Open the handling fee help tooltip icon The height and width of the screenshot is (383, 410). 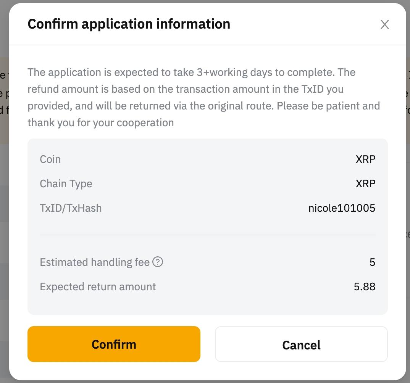[158, 262]
